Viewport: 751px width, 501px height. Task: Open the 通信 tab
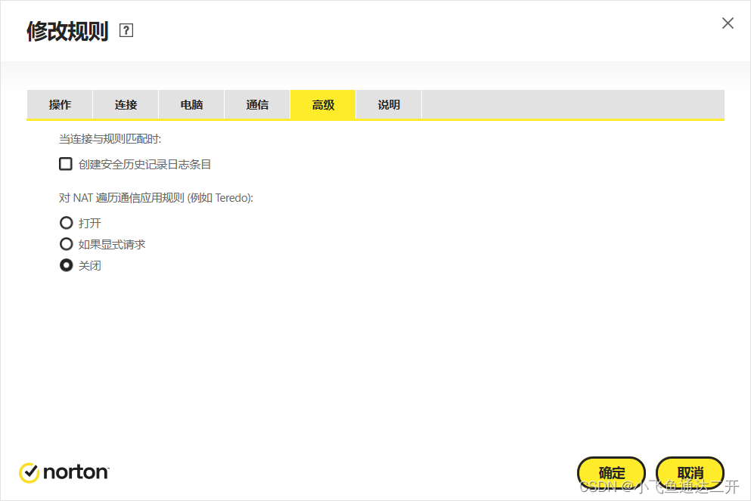tap(256, 104)
